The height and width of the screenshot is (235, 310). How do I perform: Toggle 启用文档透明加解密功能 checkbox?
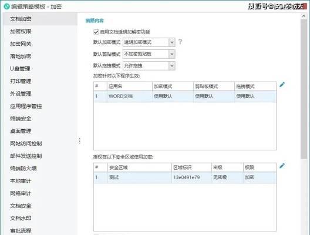96,32
